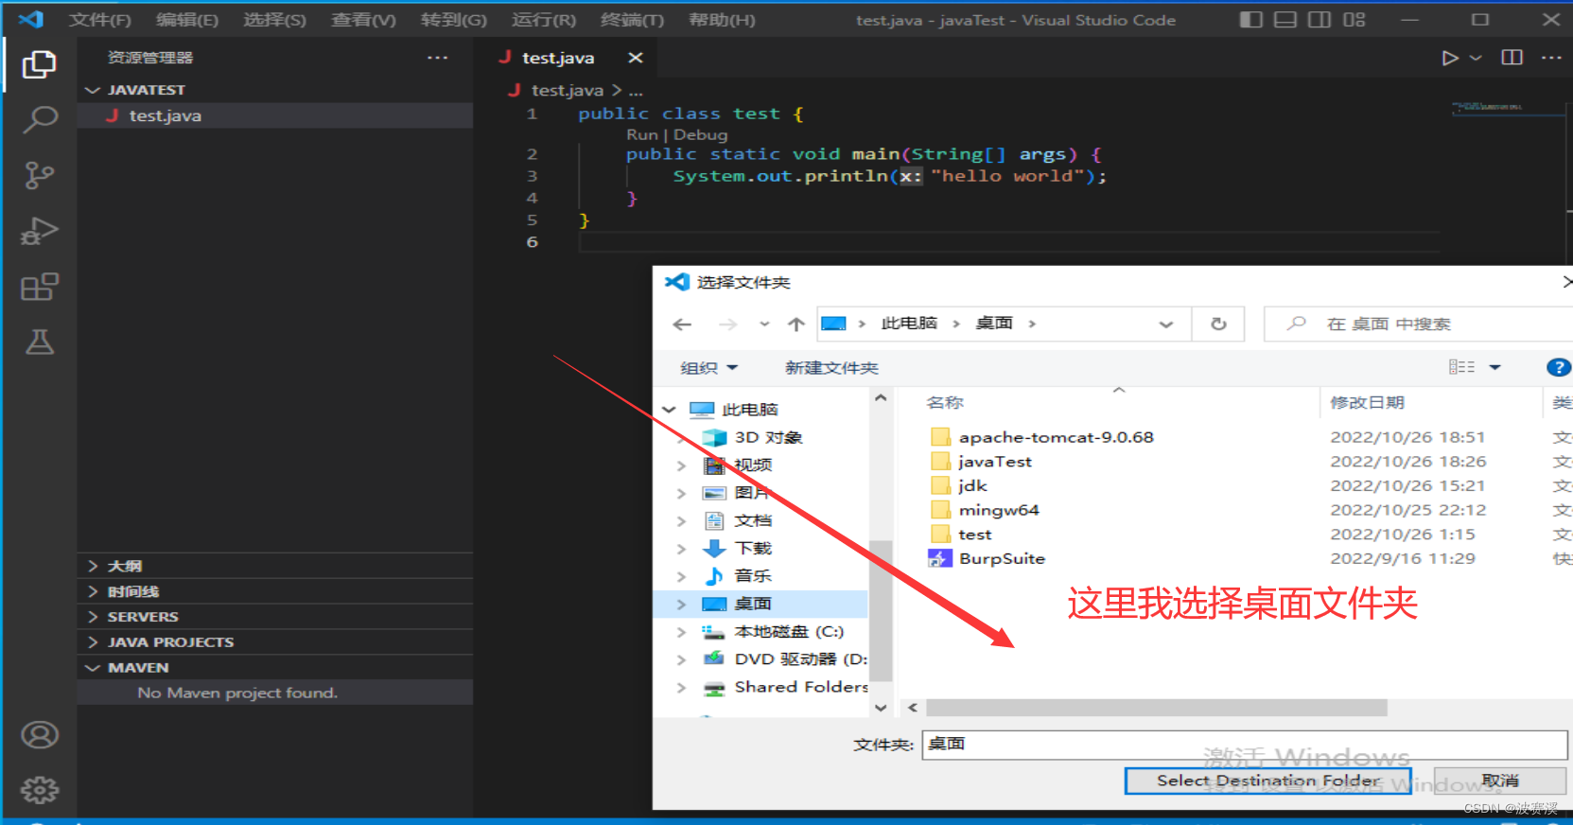Click the Debug CodeLens link
Viewport: 1573px width, 825px height.
coord(700,135)
